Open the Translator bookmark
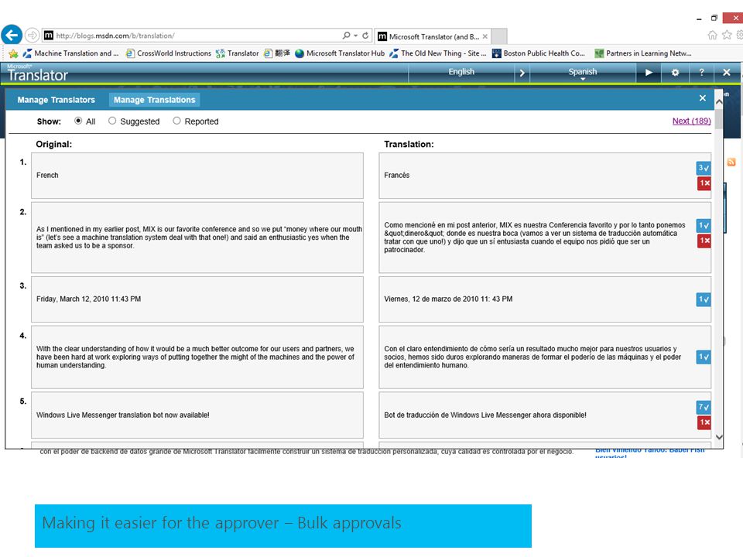 (x=238, y=53)
